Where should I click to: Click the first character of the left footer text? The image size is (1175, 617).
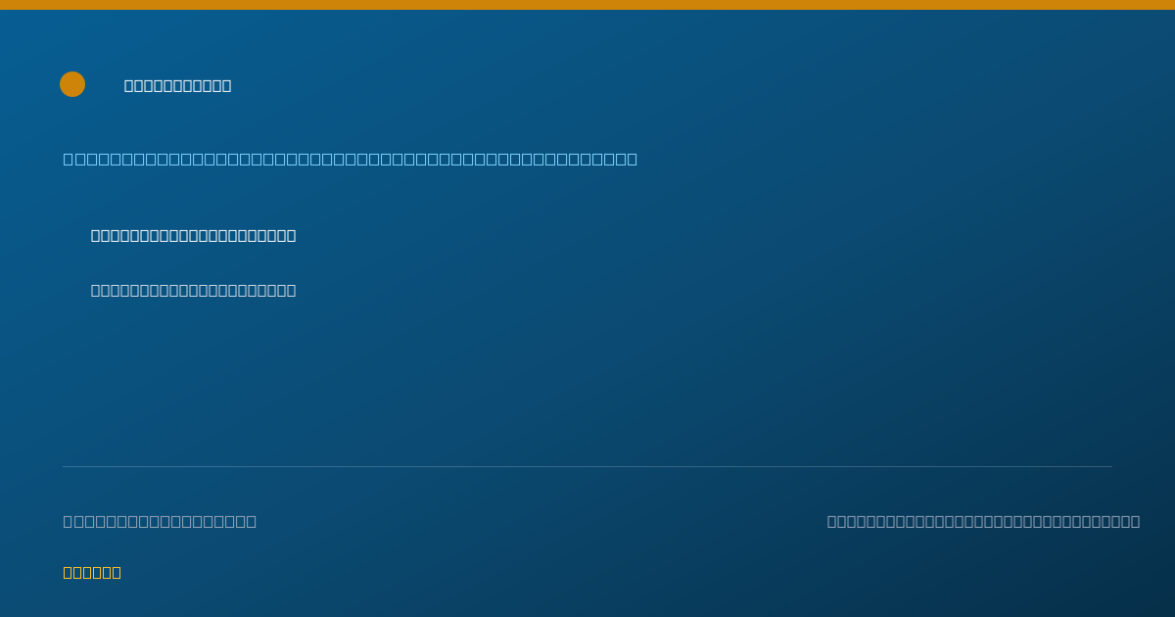69,521
